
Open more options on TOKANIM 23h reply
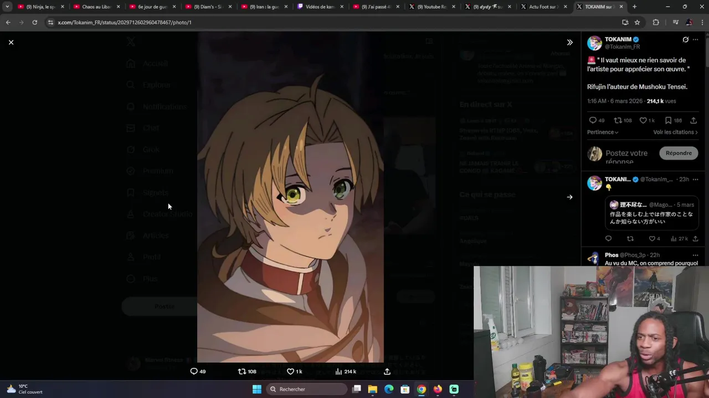696,179
